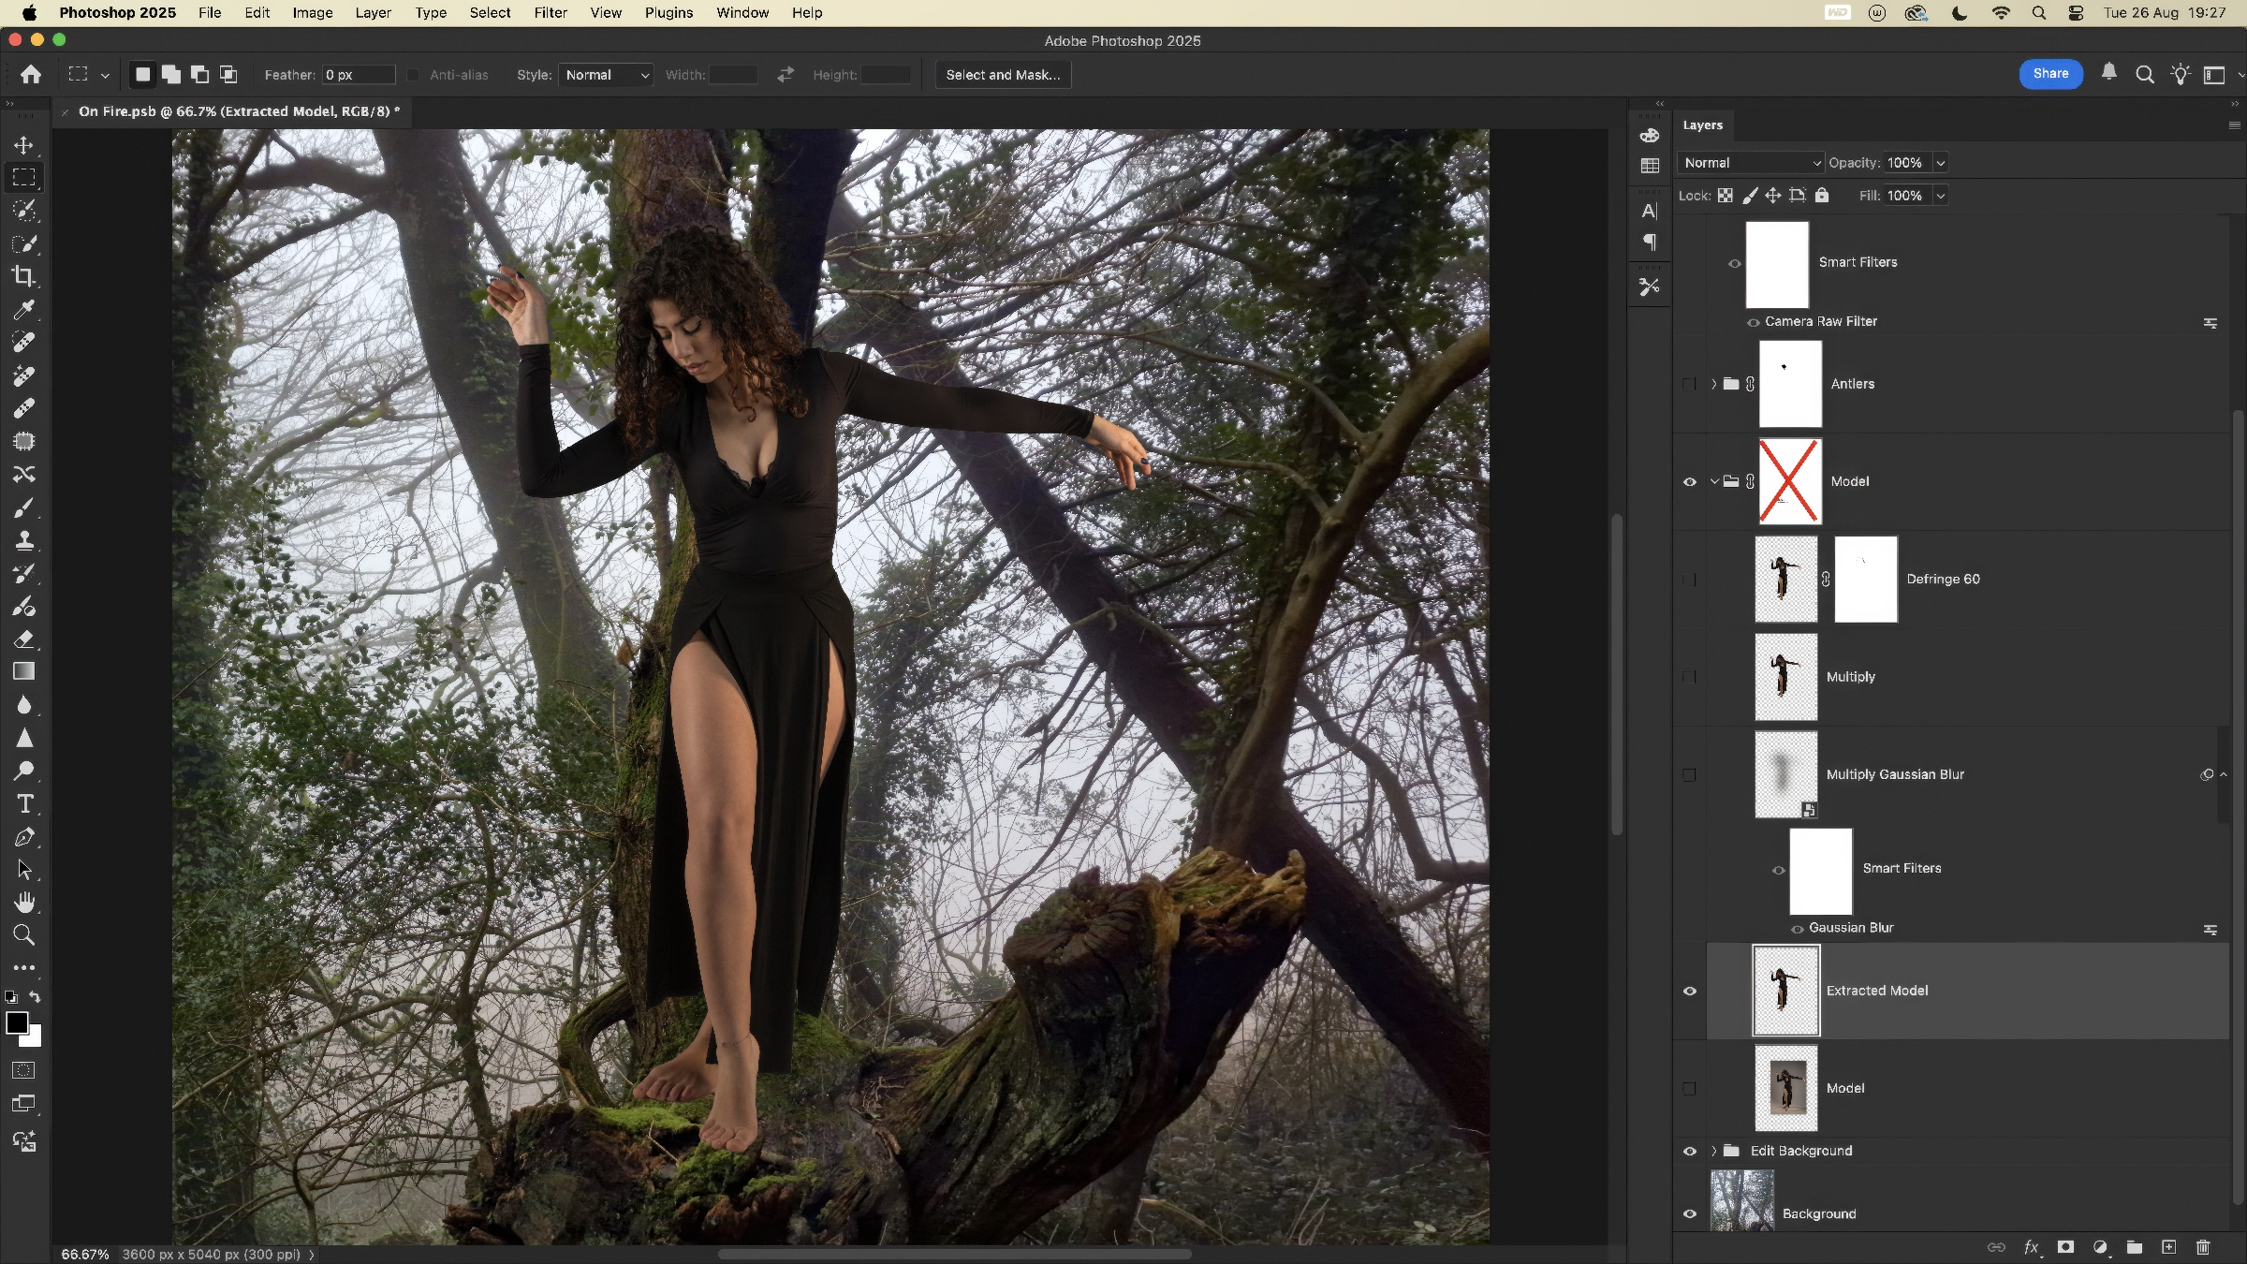Screen dimensions: 2247x1264
Task: Open the Filter menu
Action: pyautogui.click(x=551, y=13)
